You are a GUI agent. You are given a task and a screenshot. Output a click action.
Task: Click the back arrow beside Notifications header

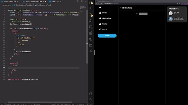[x=121, y=8]
